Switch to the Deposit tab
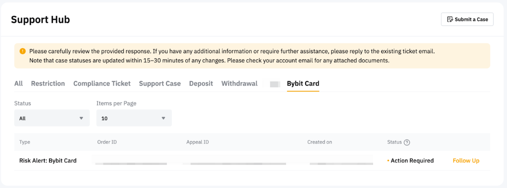Screen dimensions: 507x188 [201, 83]
